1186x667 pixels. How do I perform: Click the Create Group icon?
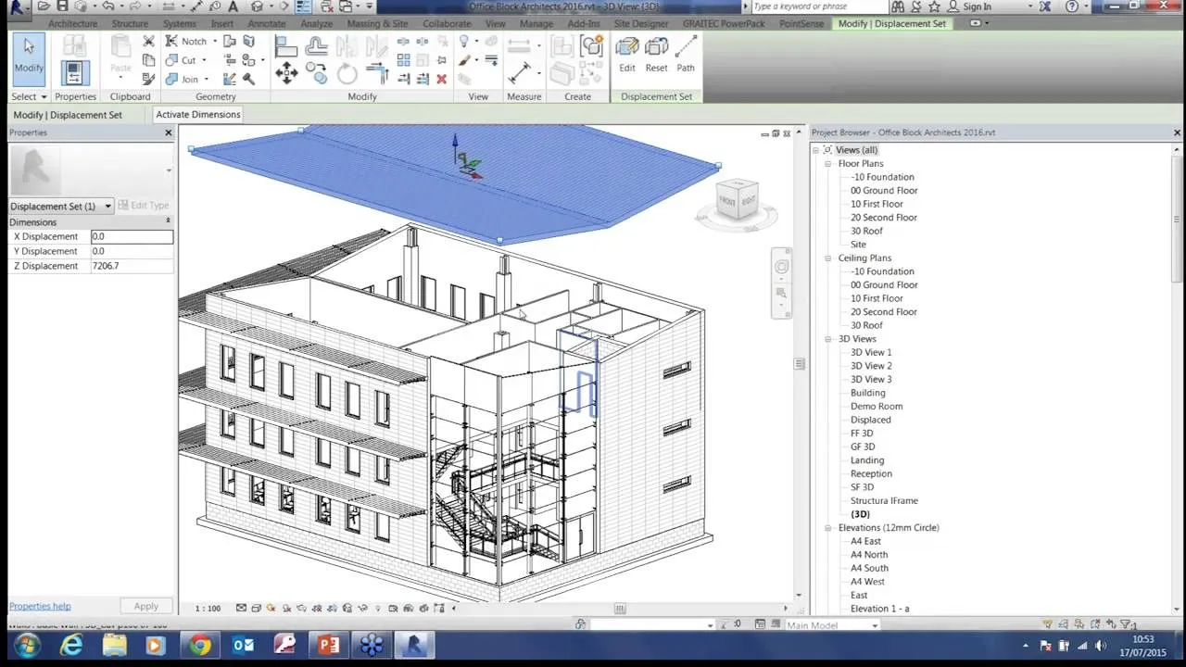(591, 46)
